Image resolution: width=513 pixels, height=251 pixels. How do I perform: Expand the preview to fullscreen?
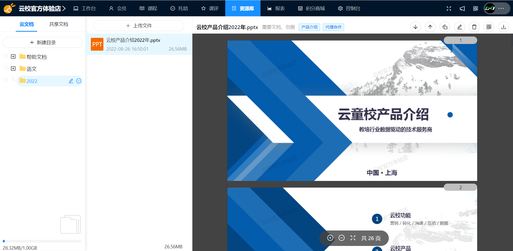click(x=353, y=238)
